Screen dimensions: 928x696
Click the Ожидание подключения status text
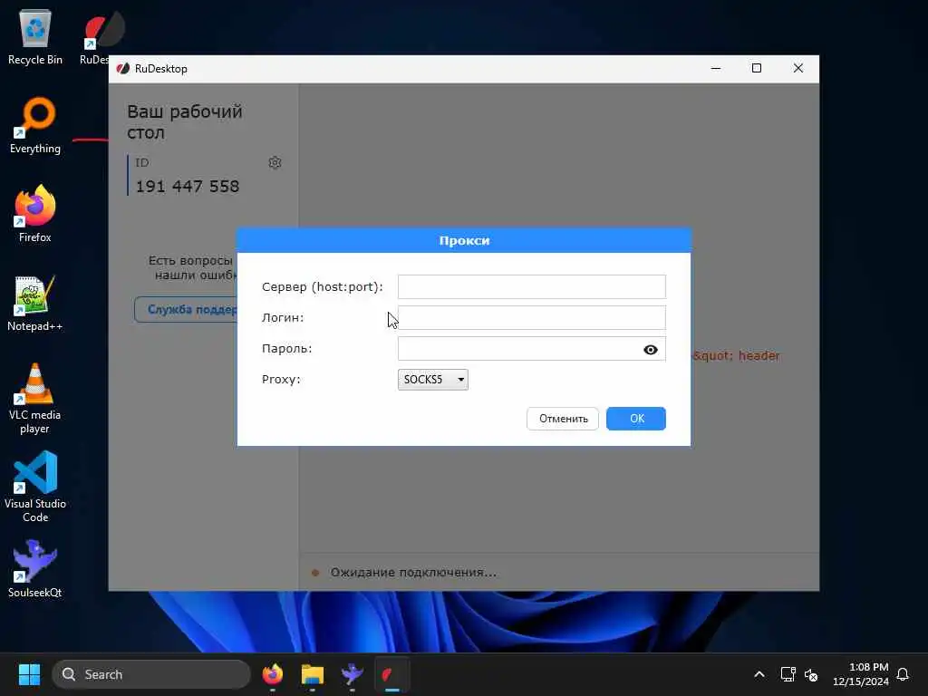[413, 573]
